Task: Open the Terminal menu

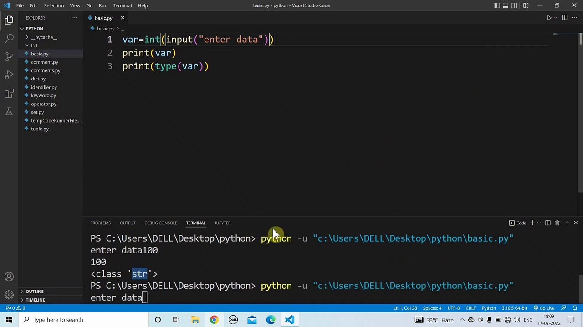Action: (x=123, y=5)
